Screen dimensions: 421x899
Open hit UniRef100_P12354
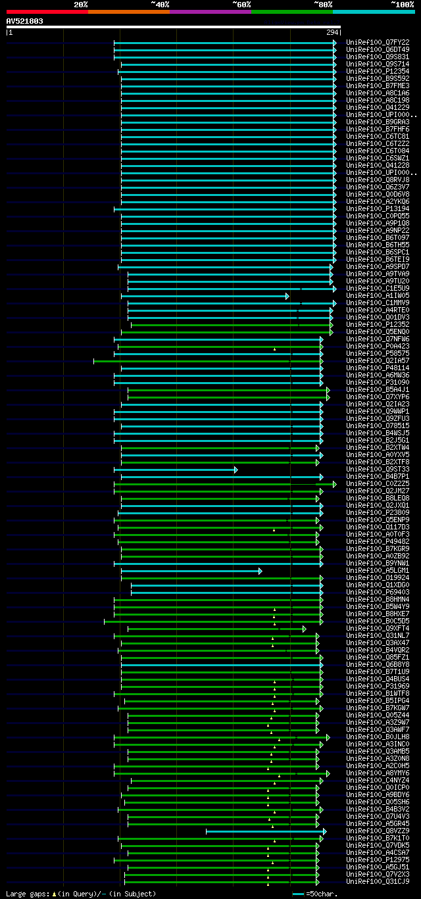click(x=378, y=71)
